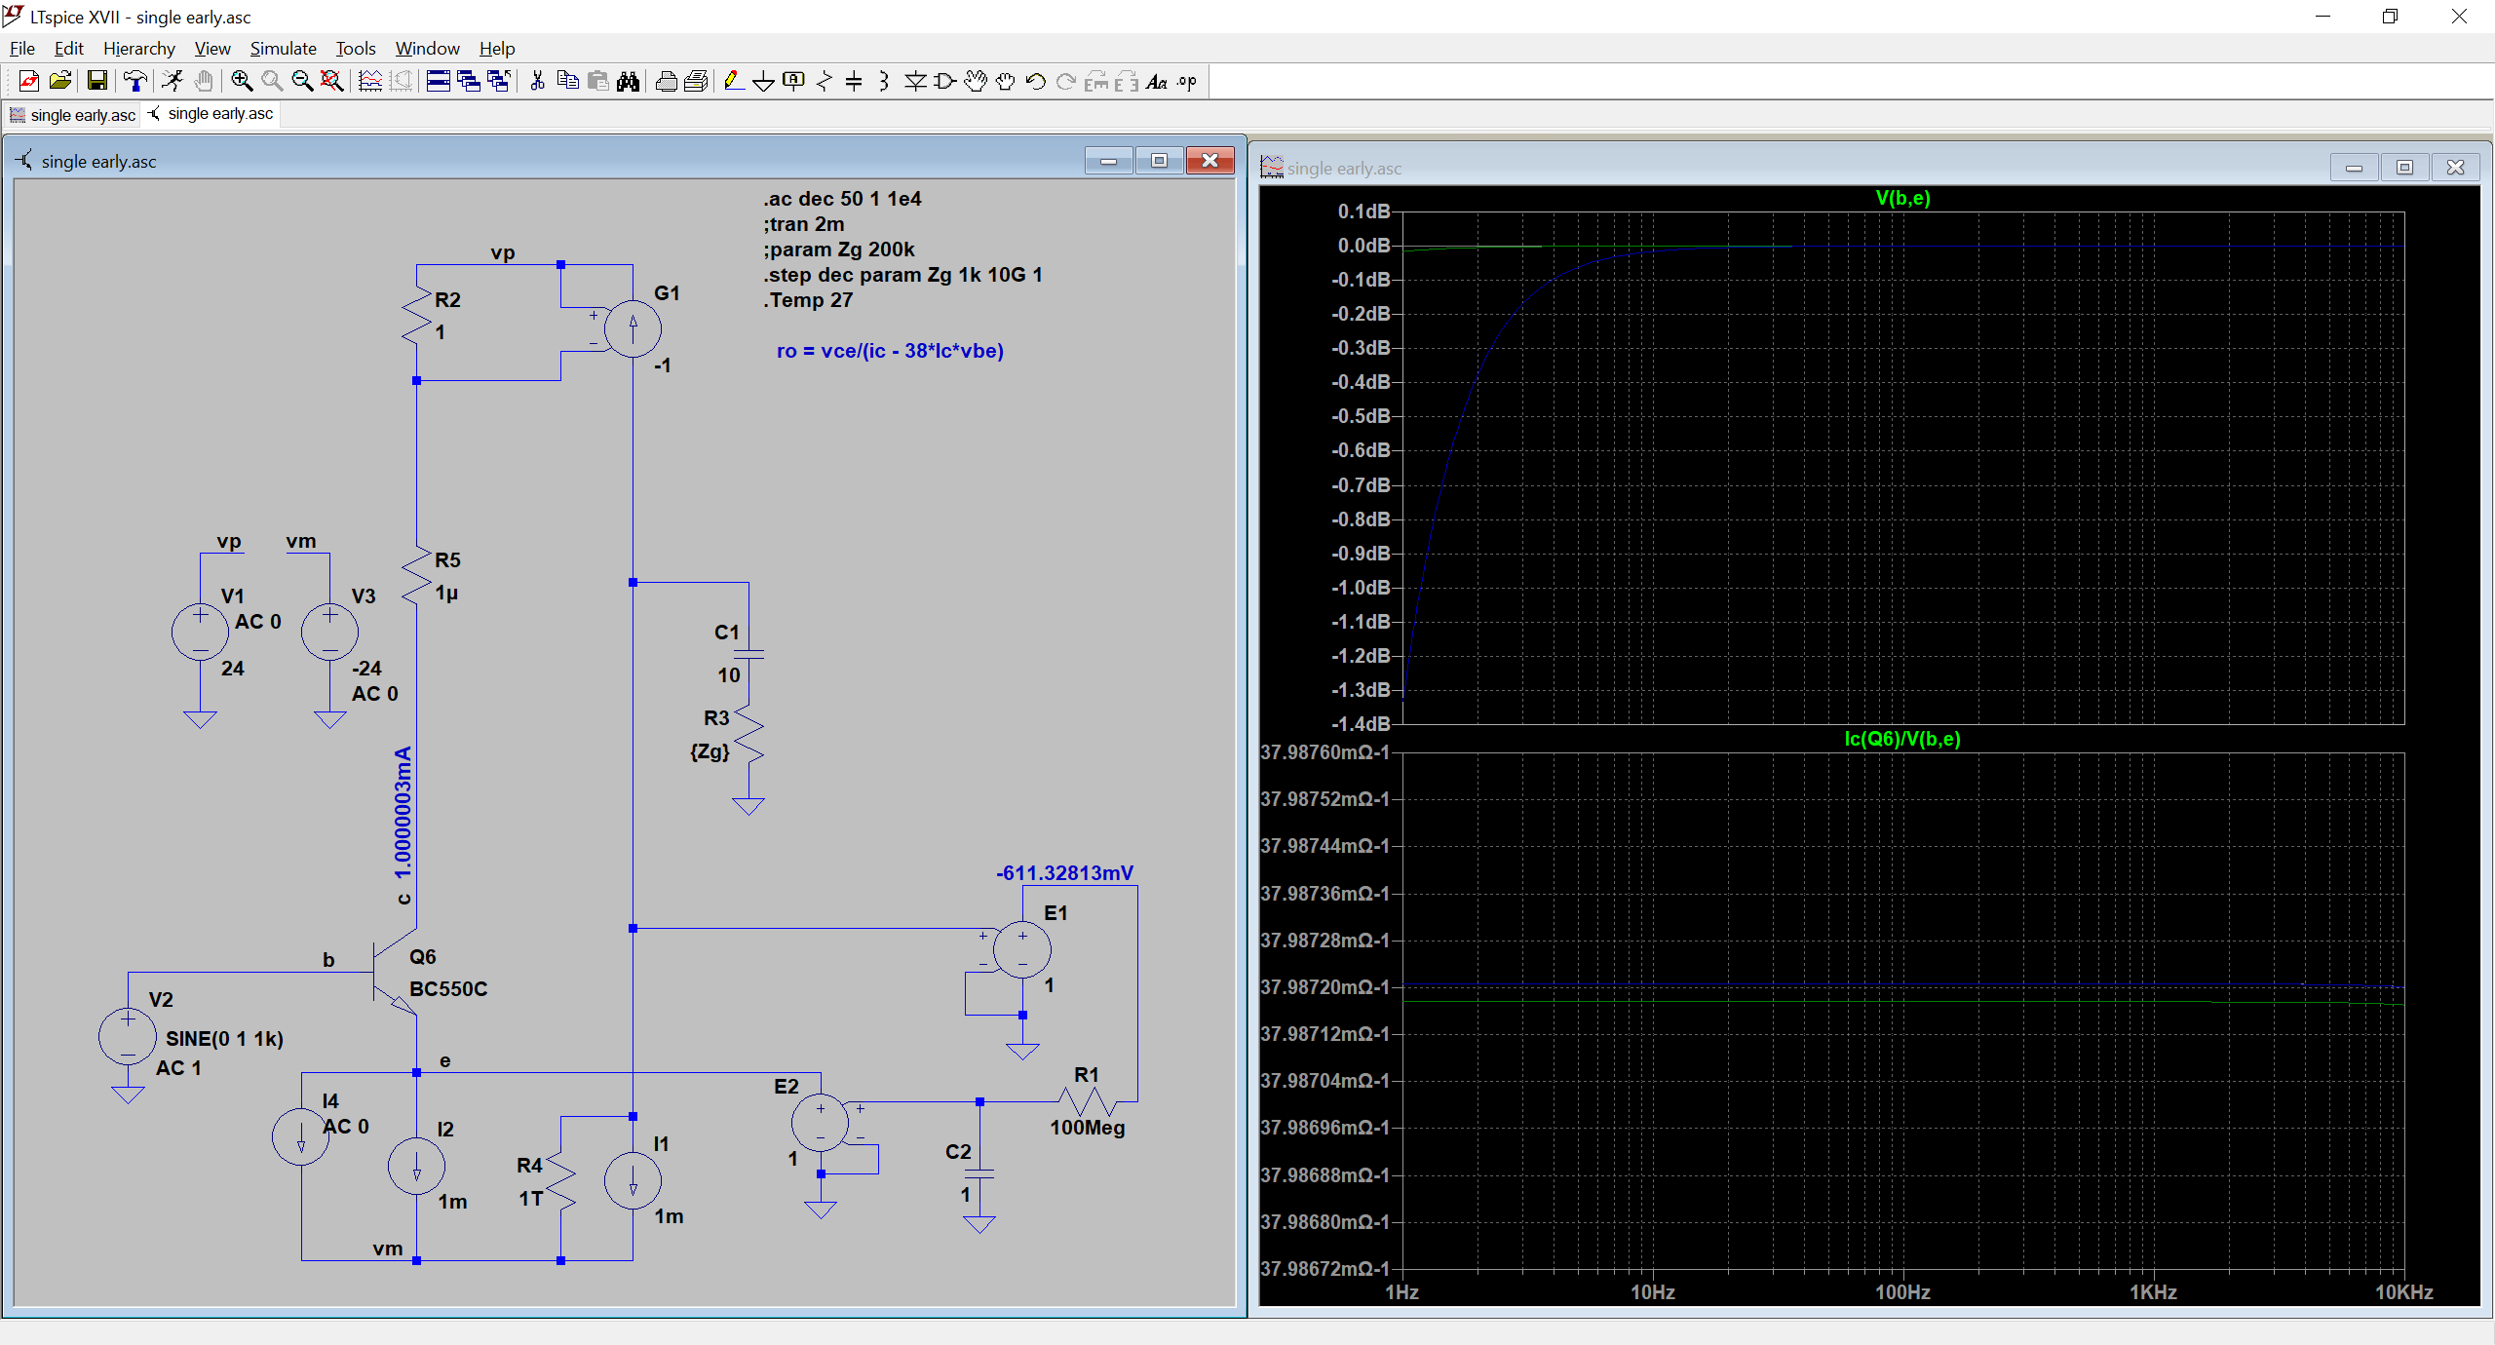Switch to the schematic tab single early.asc
The width and height of the screenshot is (2495, 1345).
pyautogui.click(x=211, y=114)
